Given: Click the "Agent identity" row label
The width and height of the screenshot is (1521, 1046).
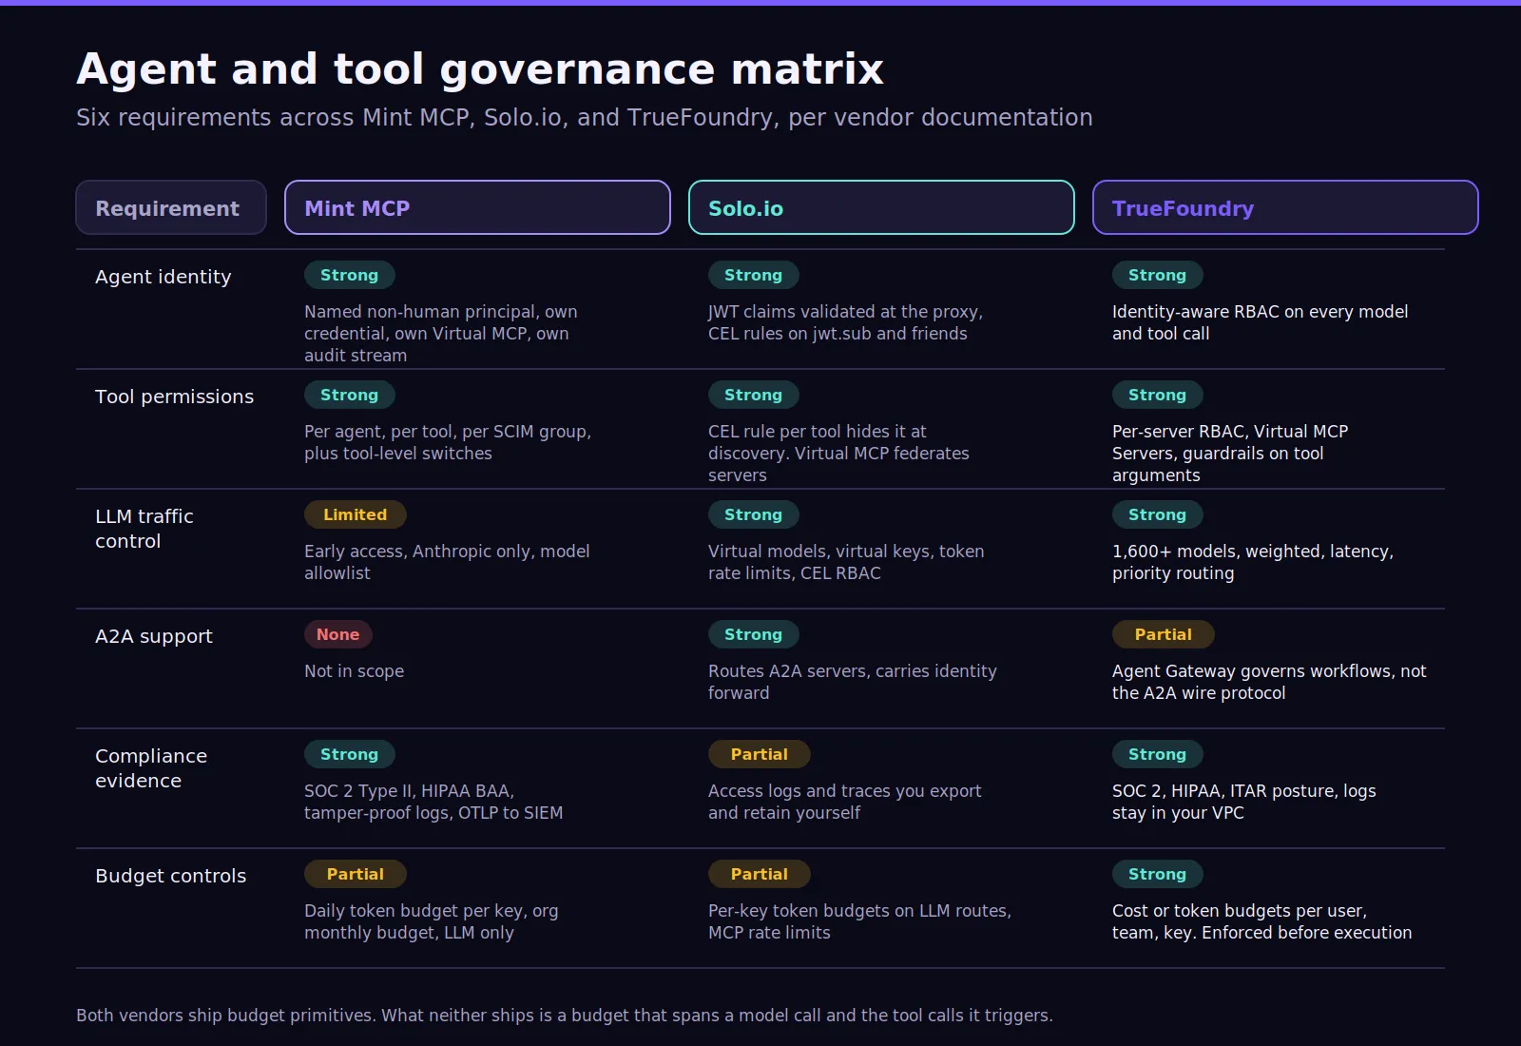Looking at the screenshot, I should 164,277.
